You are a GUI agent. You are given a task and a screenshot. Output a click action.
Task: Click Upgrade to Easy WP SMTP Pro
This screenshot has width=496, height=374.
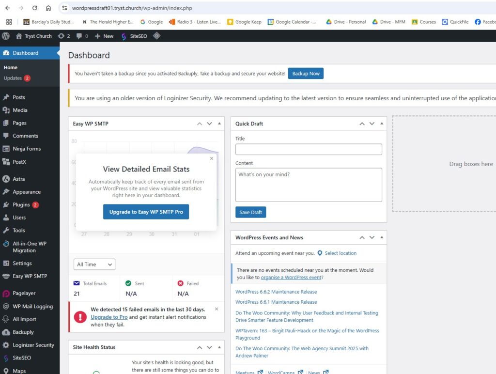click(x=146, y=212)
